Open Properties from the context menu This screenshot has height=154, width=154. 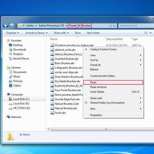point(113,115)
